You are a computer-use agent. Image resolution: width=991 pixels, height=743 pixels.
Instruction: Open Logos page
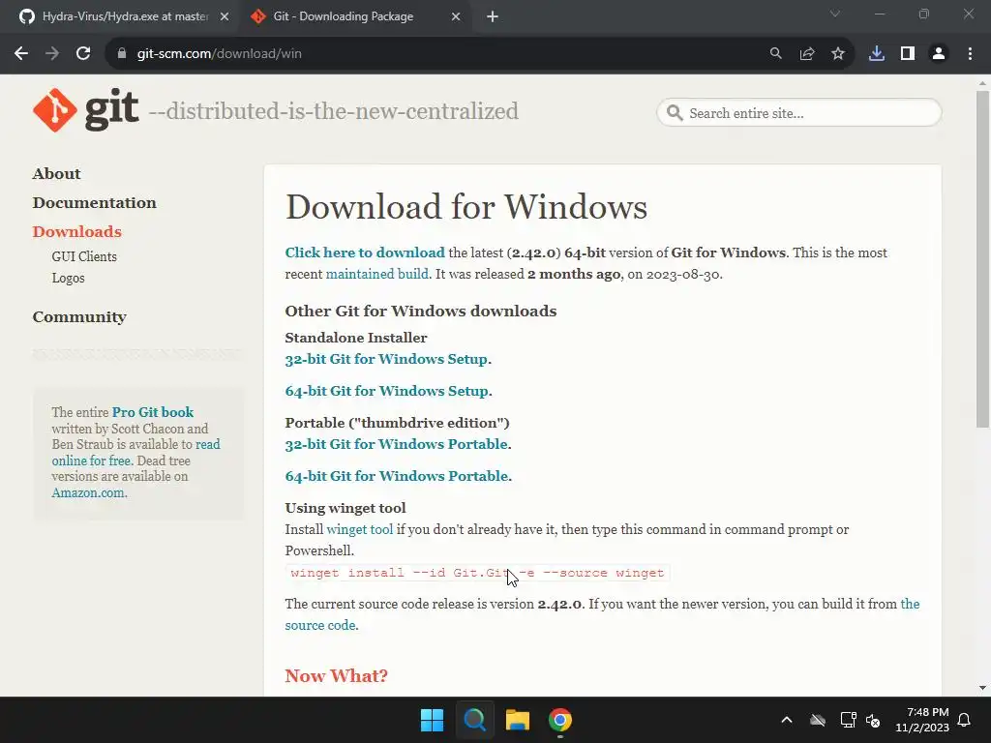(x=69, y=278)
